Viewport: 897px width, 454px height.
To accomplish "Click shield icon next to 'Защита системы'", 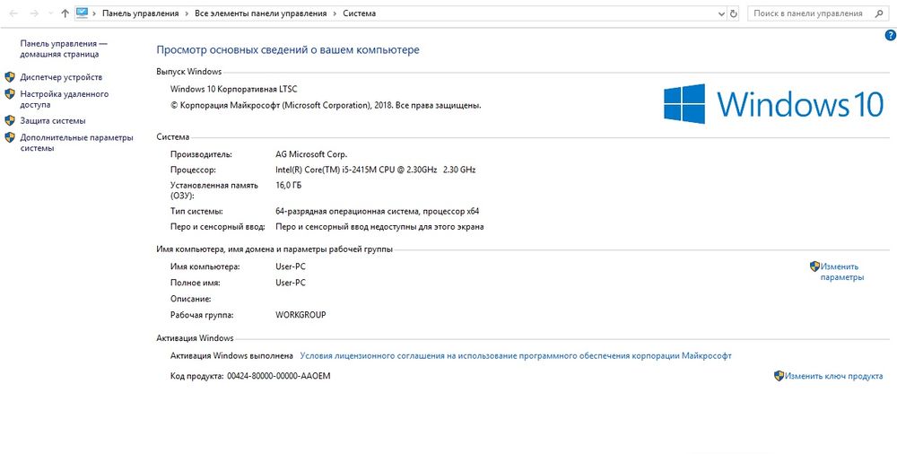I will click(10, 121).
